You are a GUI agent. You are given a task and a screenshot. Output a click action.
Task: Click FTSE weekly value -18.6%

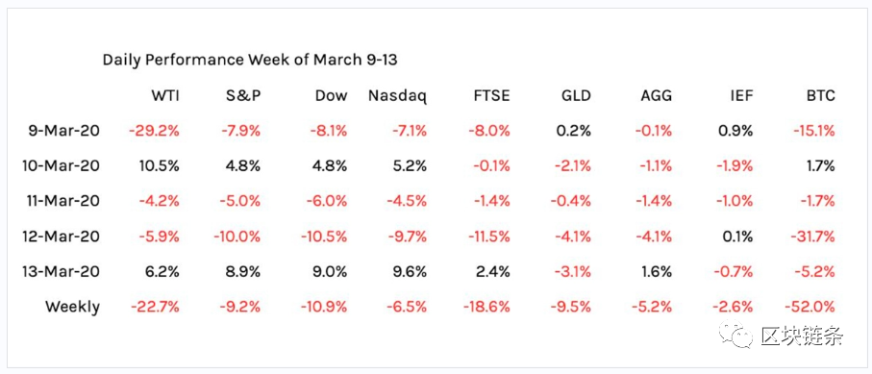[x=485, y=307]
